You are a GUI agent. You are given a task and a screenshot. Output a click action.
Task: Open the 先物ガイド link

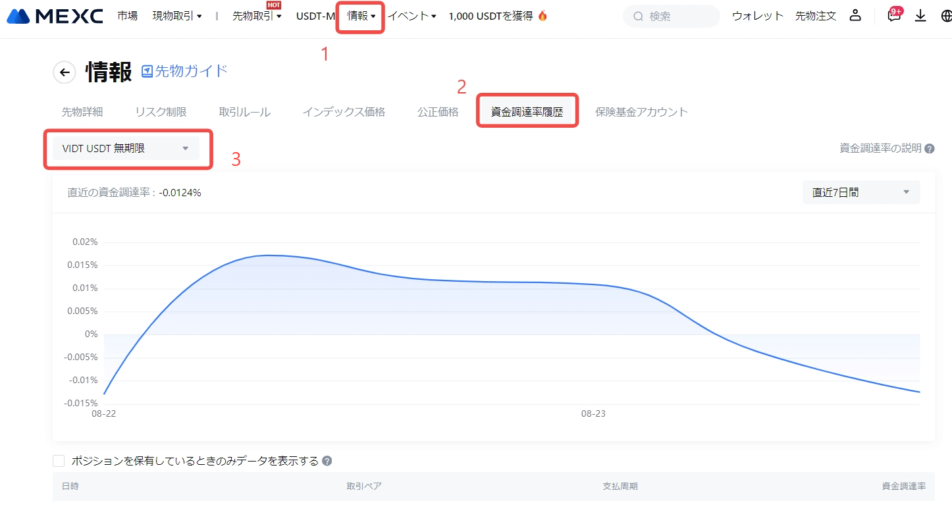click(x=185, y=71)
